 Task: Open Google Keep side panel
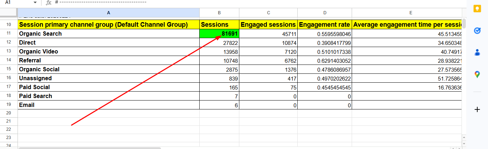(x=477, y=9)
